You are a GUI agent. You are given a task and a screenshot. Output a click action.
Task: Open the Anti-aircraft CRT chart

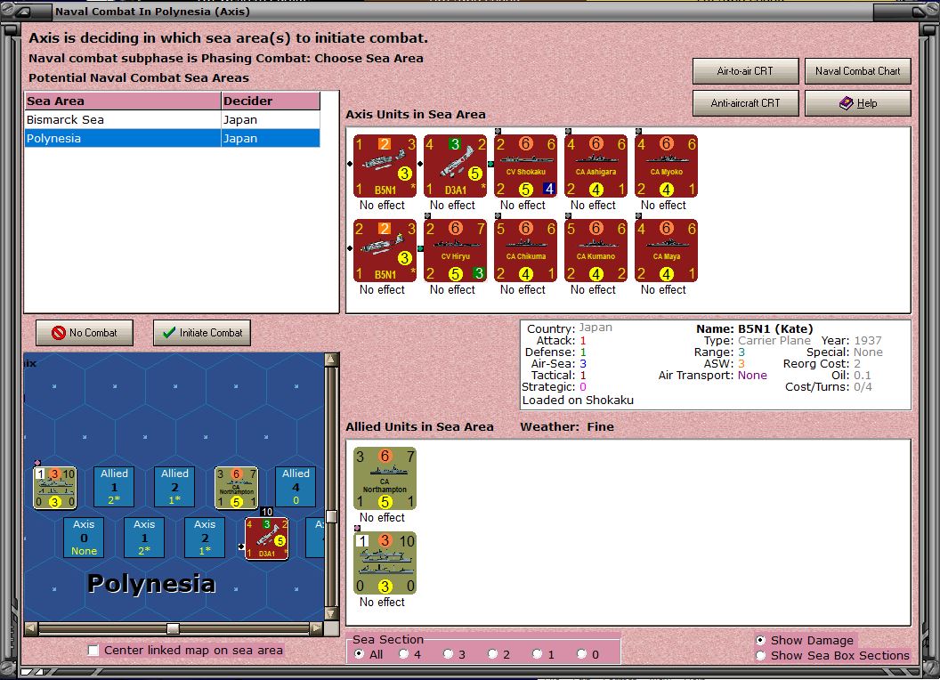745,103
